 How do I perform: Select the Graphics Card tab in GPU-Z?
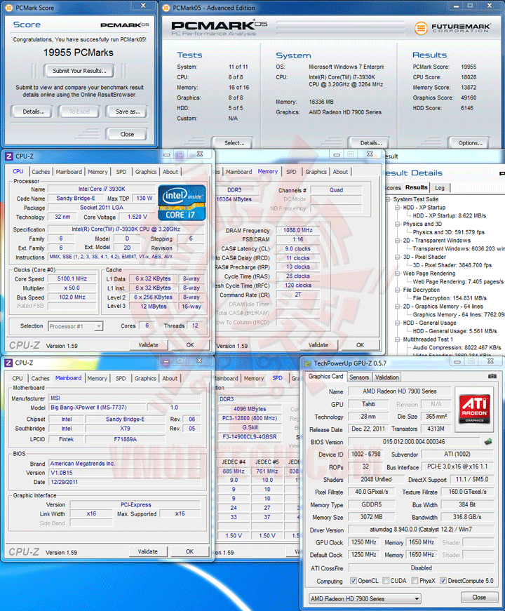coord(325,377)
